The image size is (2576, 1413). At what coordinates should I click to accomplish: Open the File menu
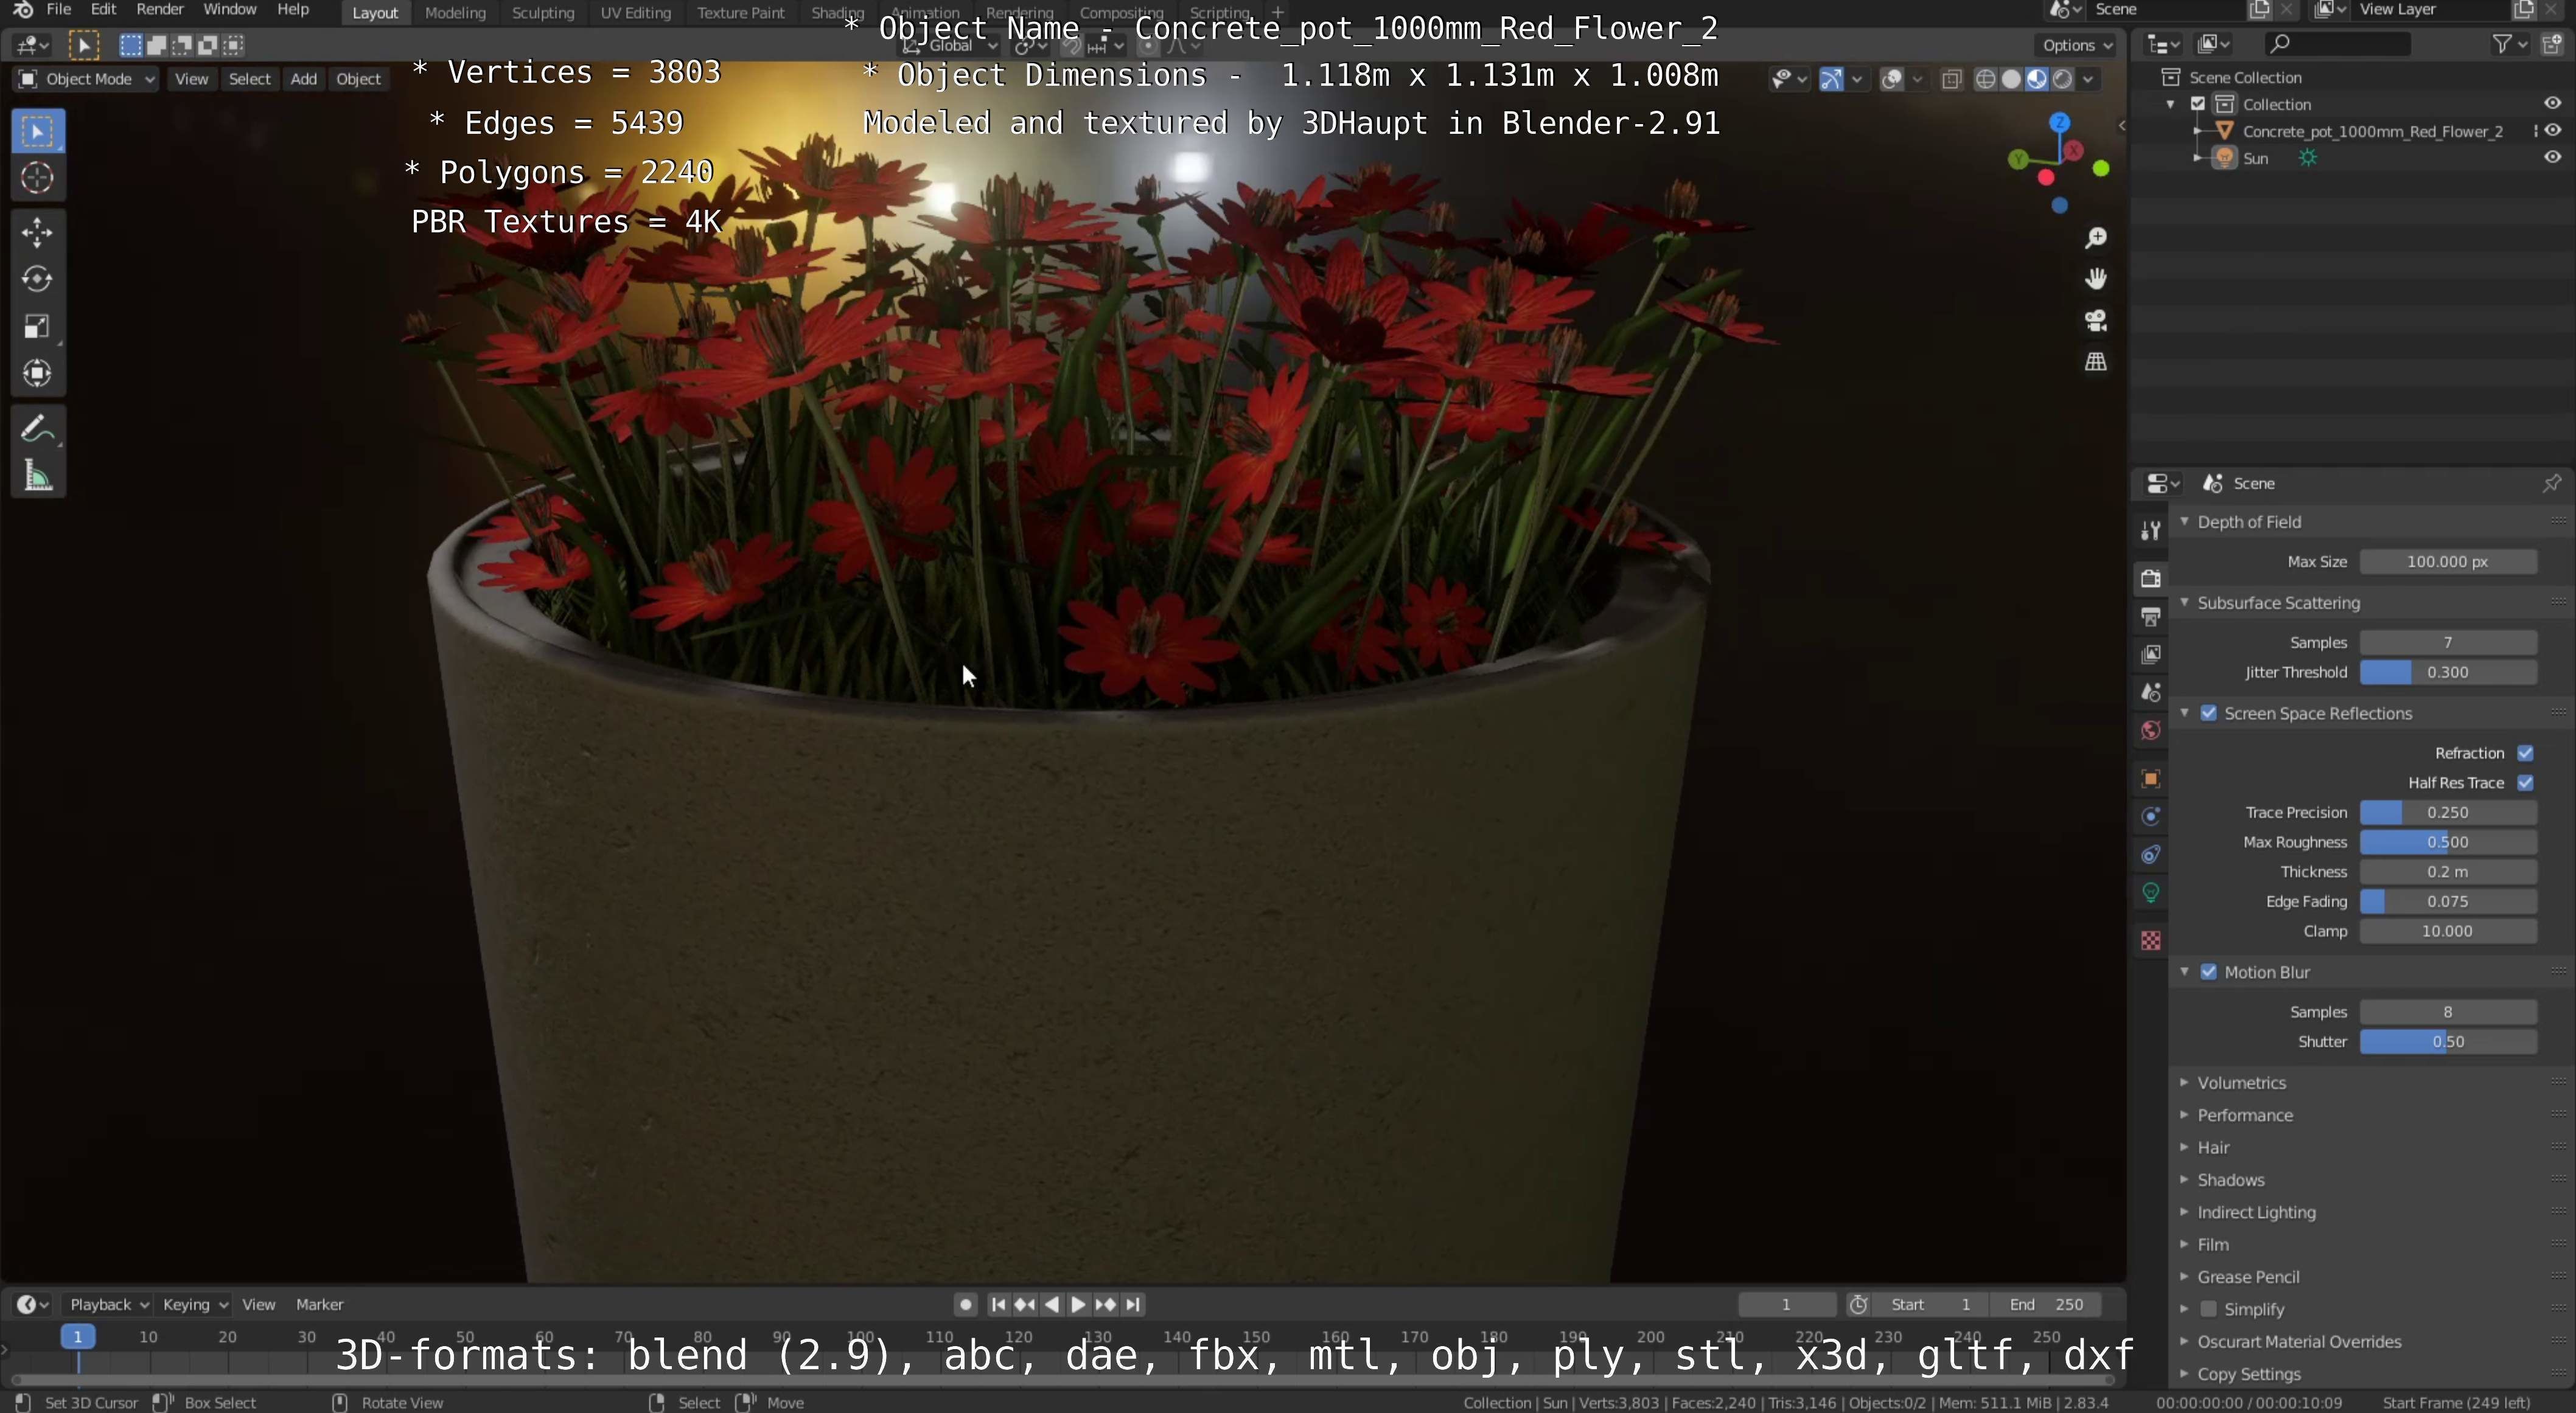click(58, 10)
